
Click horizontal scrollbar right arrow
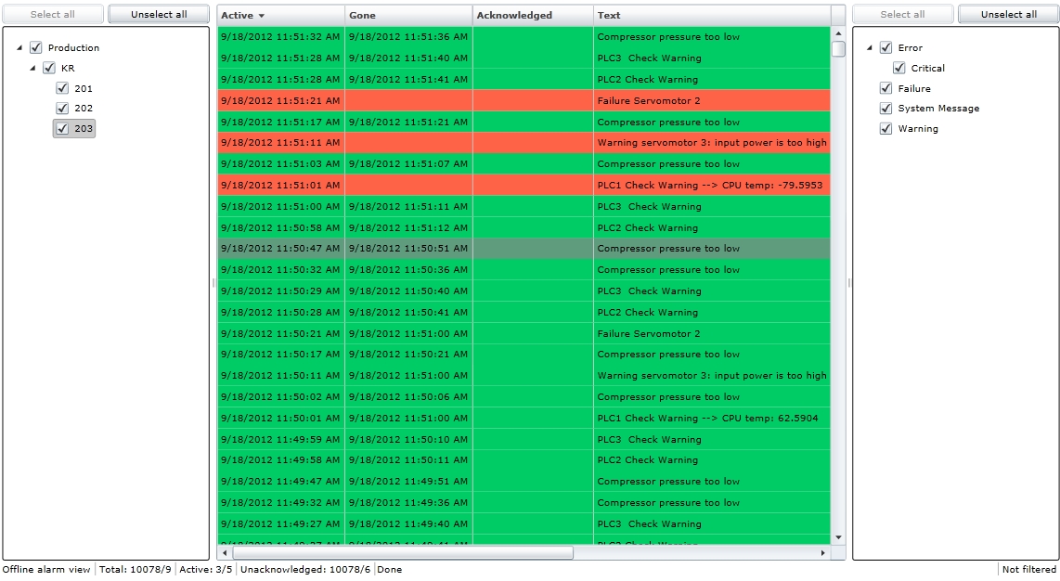(822, 553)
